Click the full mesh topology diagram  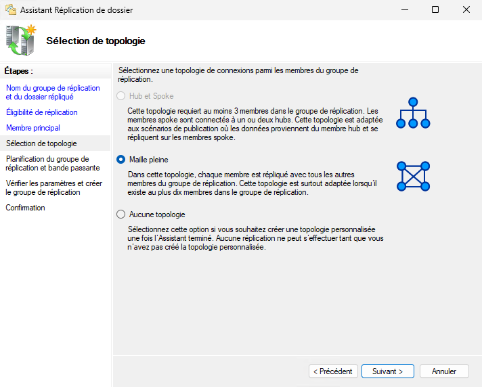[413, 177]
